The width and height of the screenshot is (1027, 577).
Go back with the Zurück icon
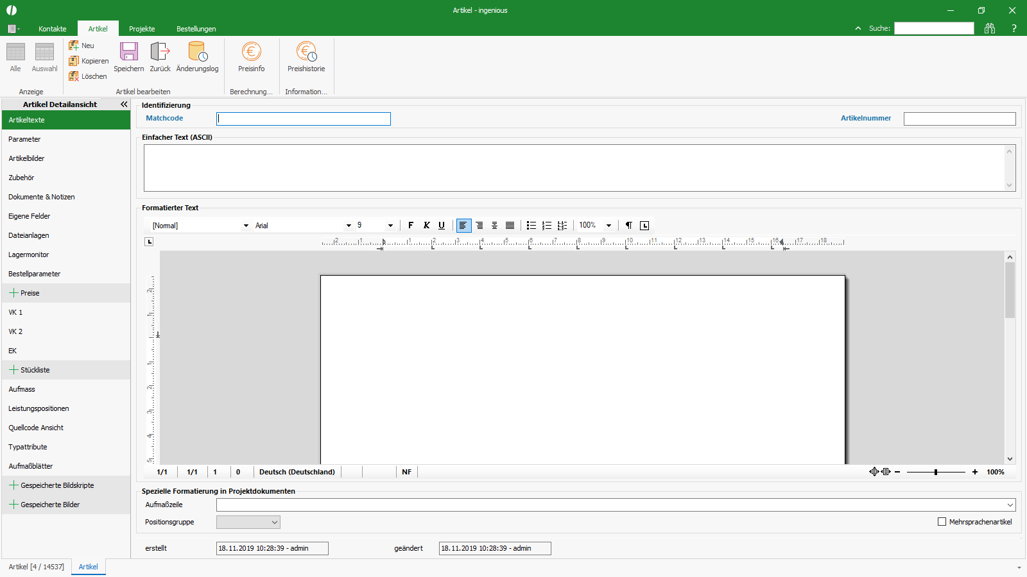pos(160,51)
